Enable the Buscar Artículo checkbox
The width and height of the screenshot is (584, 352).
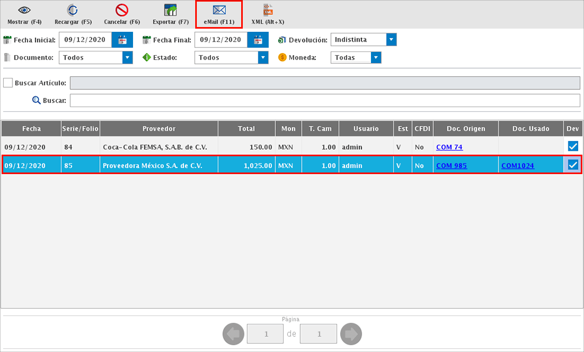(x=8, y=83)
